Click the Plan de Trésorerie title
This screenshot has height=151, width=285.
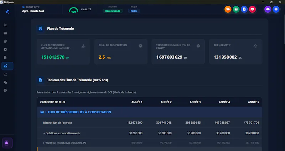tap(60, 29)
